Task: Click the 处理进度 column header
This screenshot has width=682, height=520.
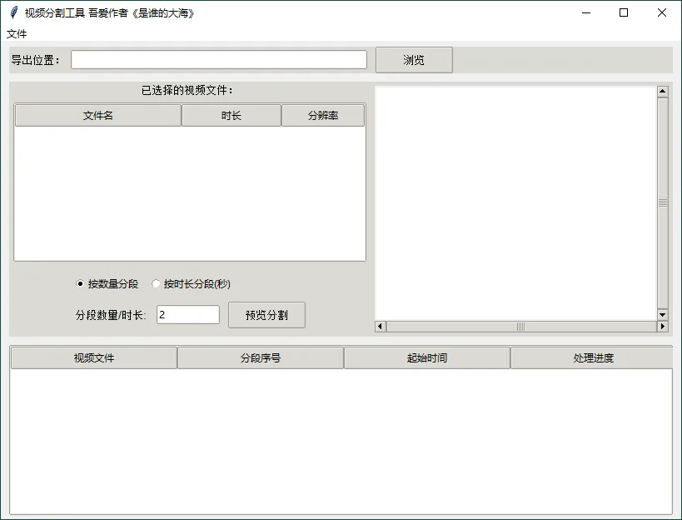Action: click(593, 357)
